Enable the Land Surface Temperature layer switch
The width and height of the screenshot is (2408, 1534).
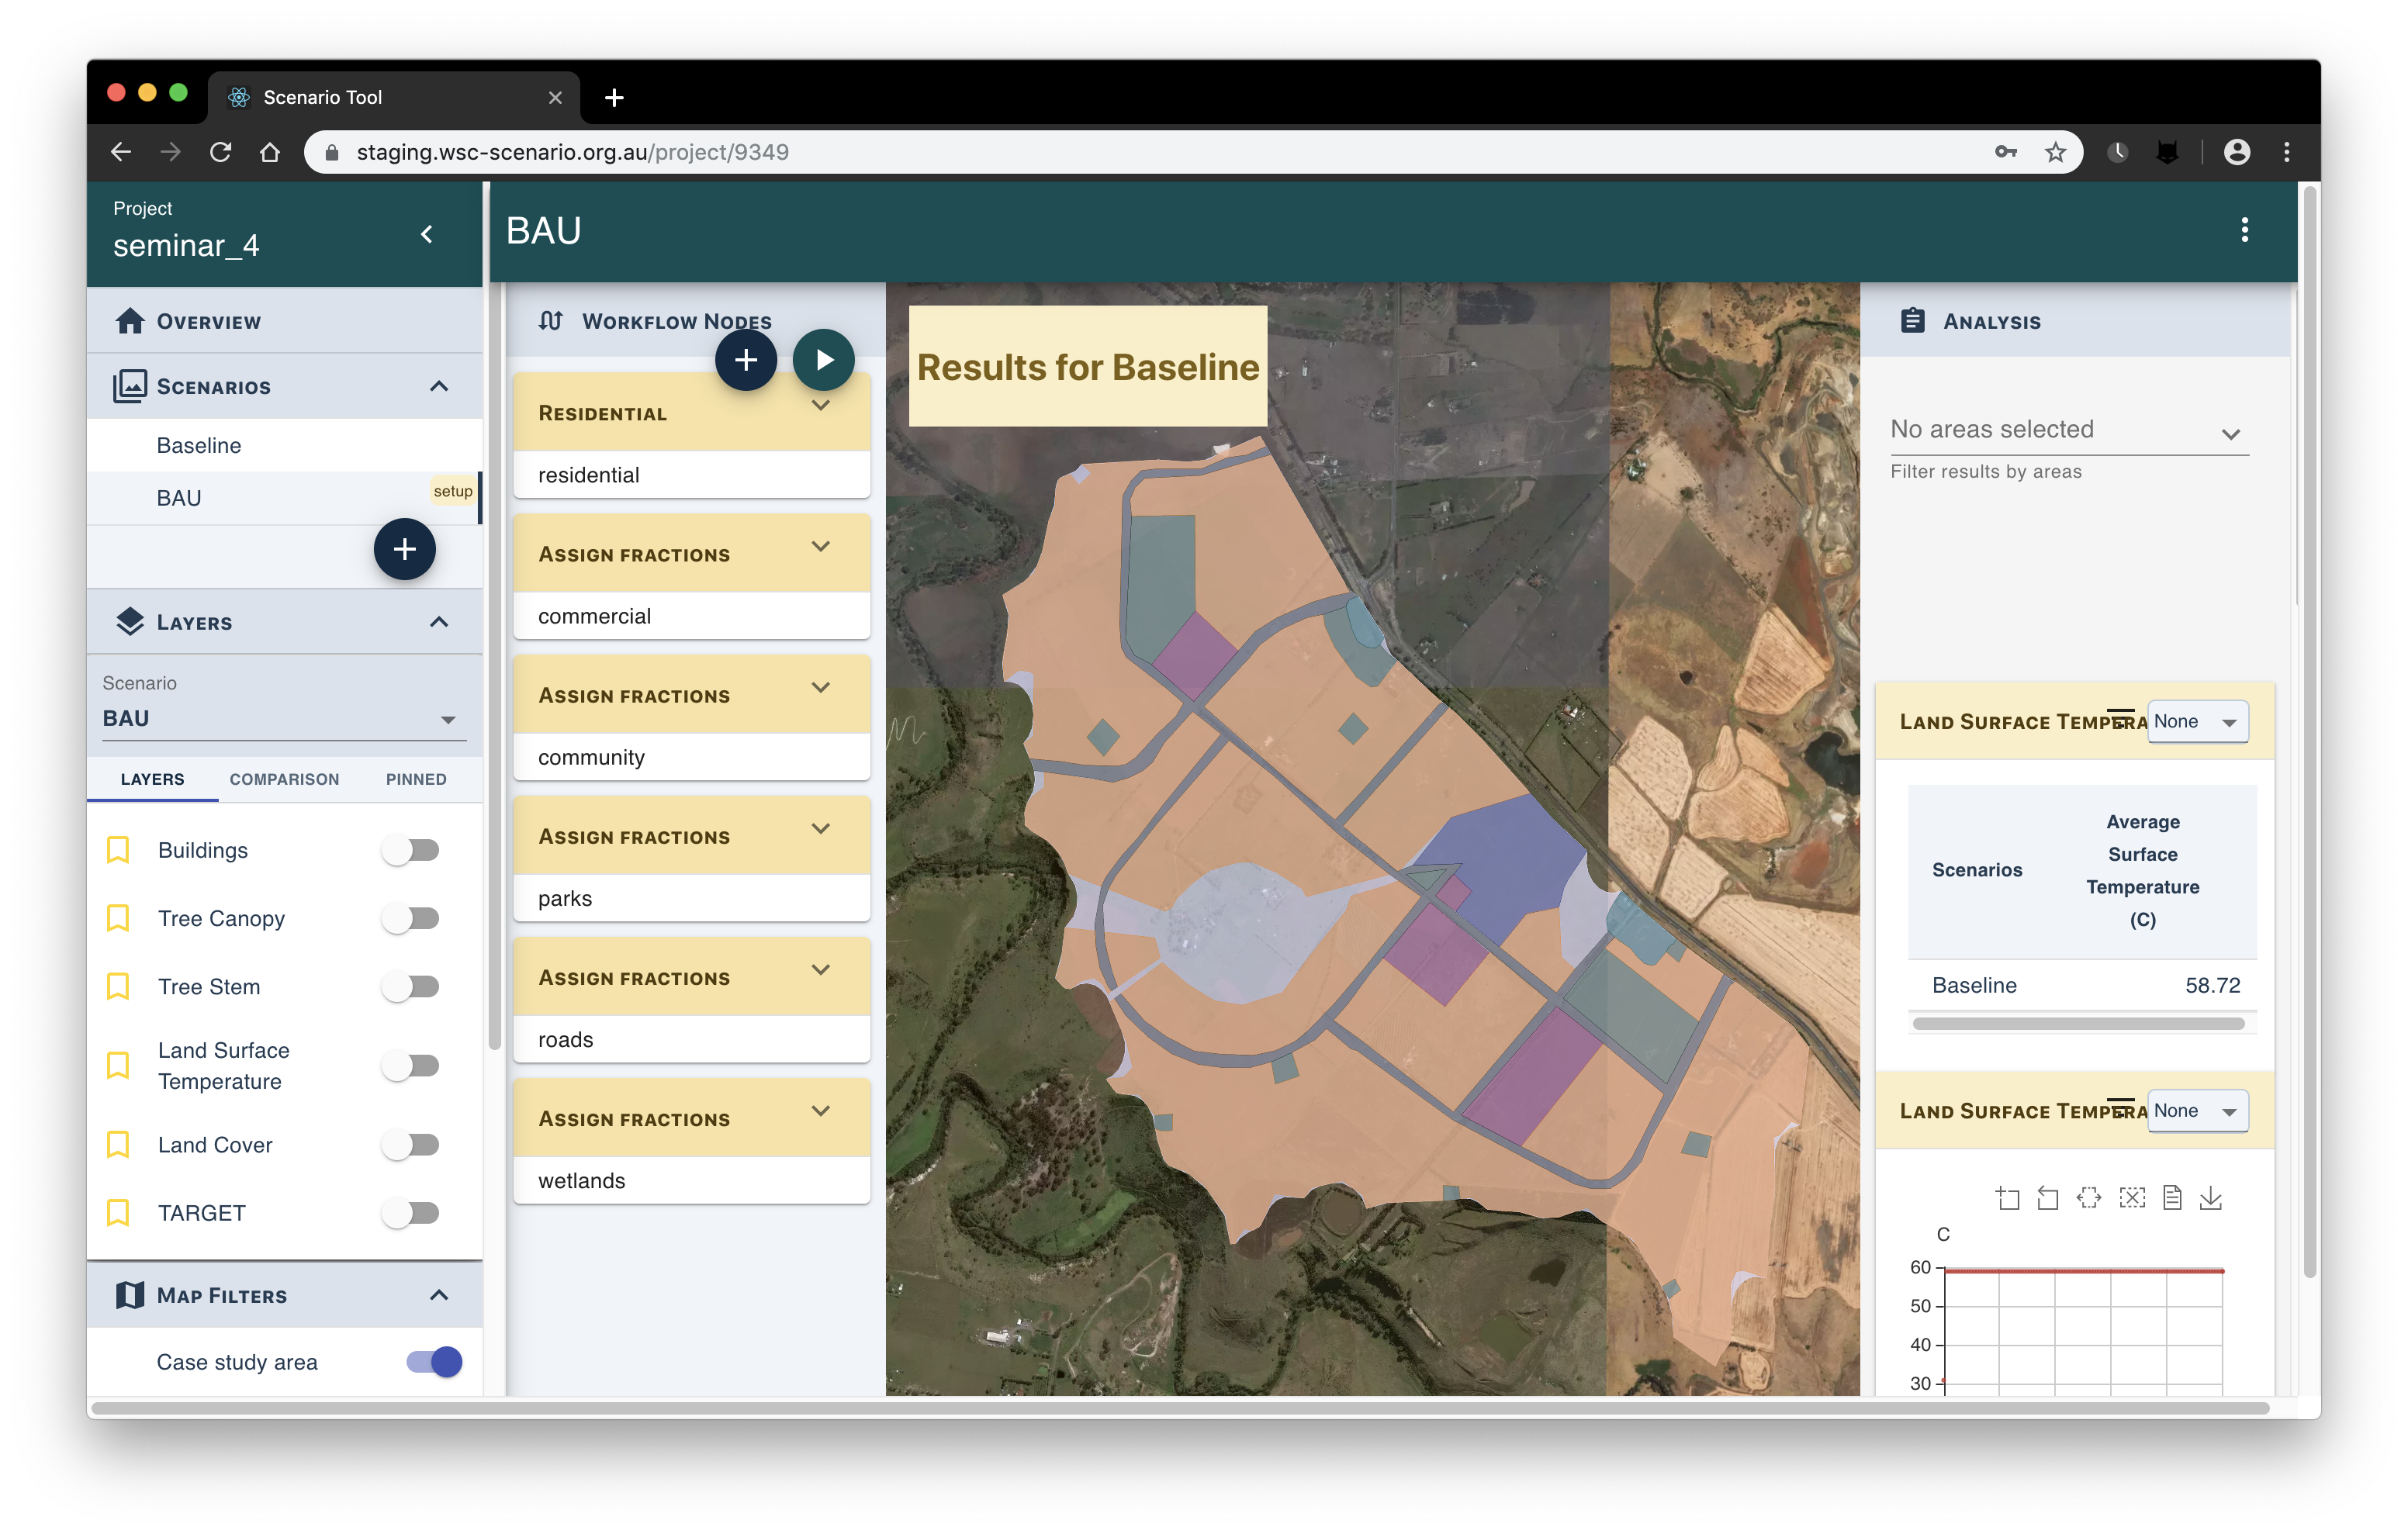click(411, 1066)
